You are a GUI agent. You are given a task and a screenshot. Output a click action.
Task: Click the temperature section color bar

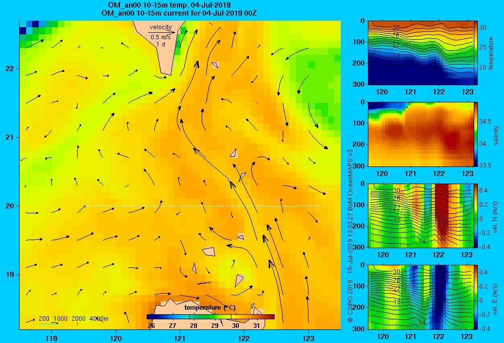[x=476, y=53]
